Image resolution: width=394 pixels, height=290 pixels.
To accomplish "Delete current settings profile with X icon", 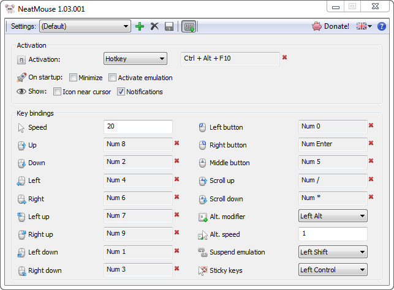I will click(154, 26).
